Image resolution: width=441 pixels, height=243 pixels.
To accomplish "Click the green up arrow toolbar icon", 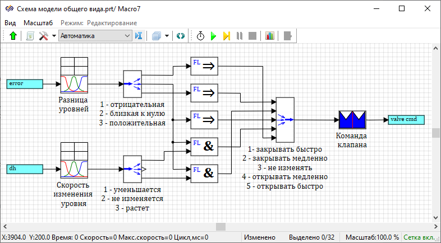I will [13, 36].
